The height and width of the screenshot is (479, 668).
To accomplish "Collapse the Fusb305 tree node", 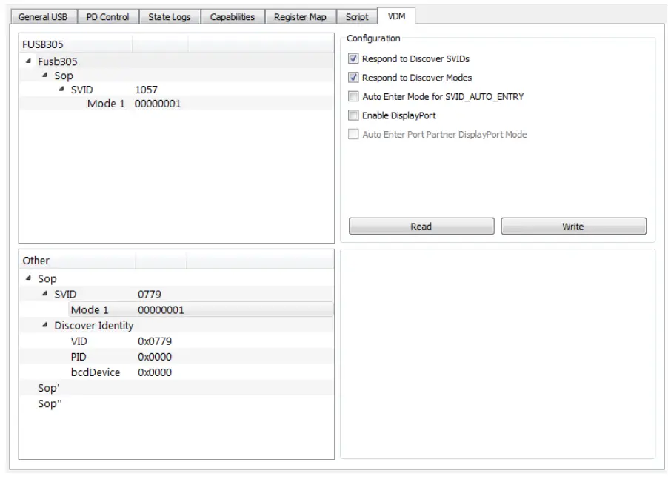I will (29, 61).
